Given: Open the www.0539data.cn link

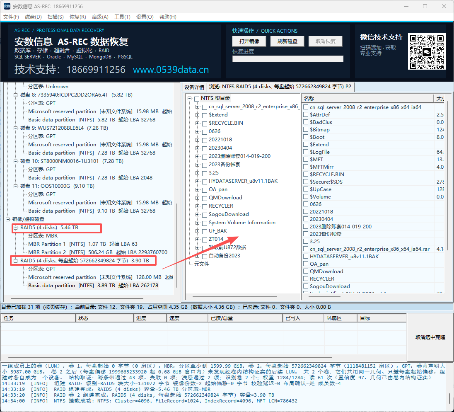Looking at the screenshot, I should pos(171,70).
